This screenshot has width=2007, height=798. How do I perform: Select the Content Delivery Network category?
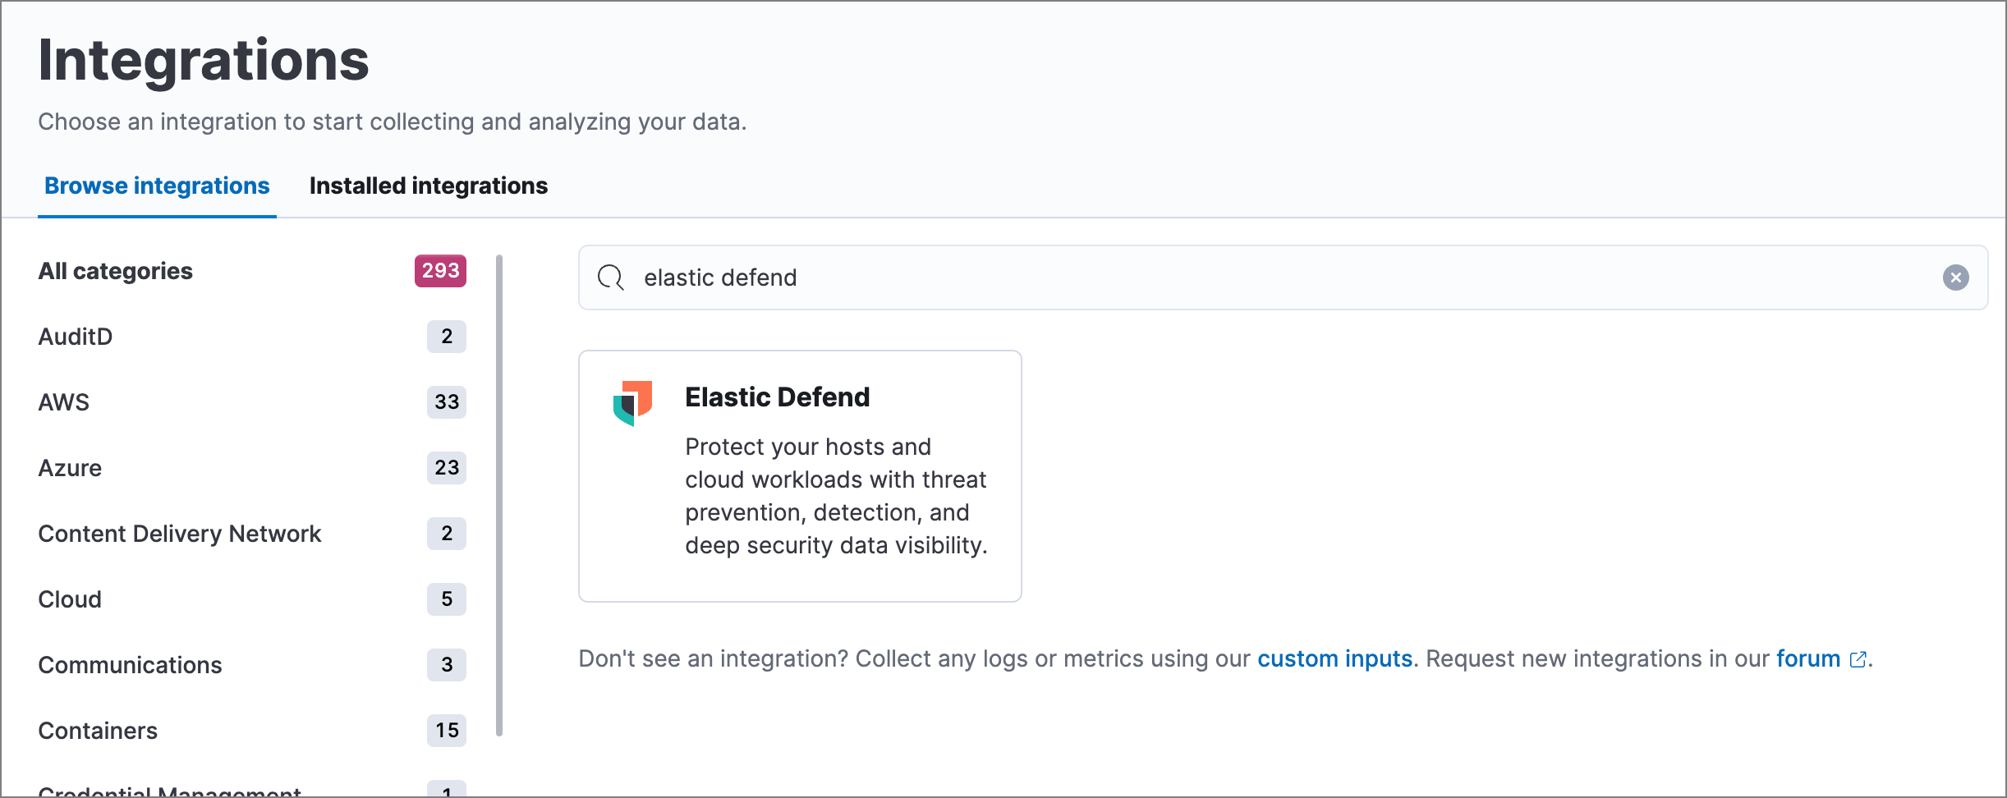[x=179, y=534]
